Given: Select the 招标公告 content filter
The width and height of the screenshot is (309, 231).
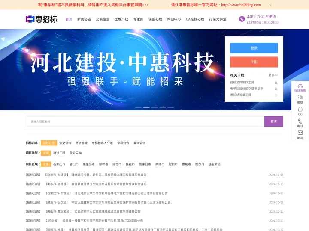Looking at the screenshot, I should coord(49,143).
